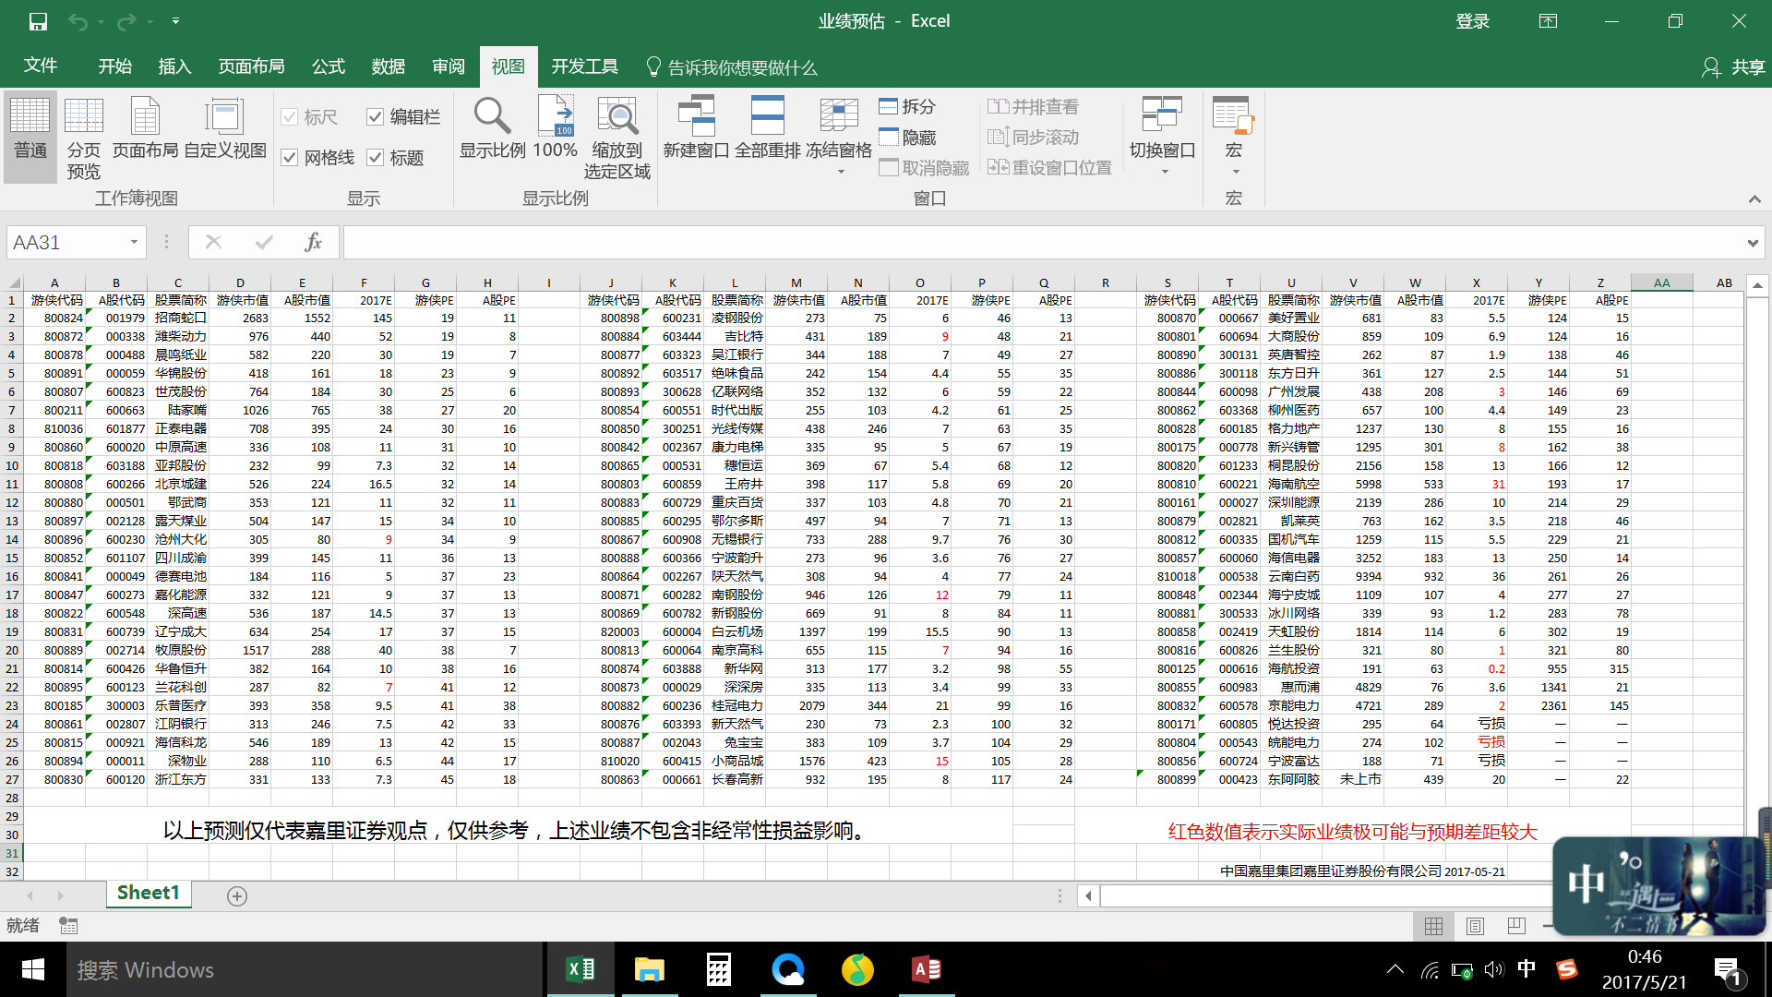Toggle the 编辑栏 formula bar checkbox

point(375,117)
